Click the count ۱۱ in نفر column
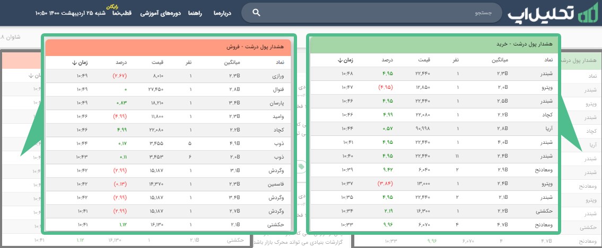This screenshot has width=602, height=248. pyautogui.click(x=457, y=156)
